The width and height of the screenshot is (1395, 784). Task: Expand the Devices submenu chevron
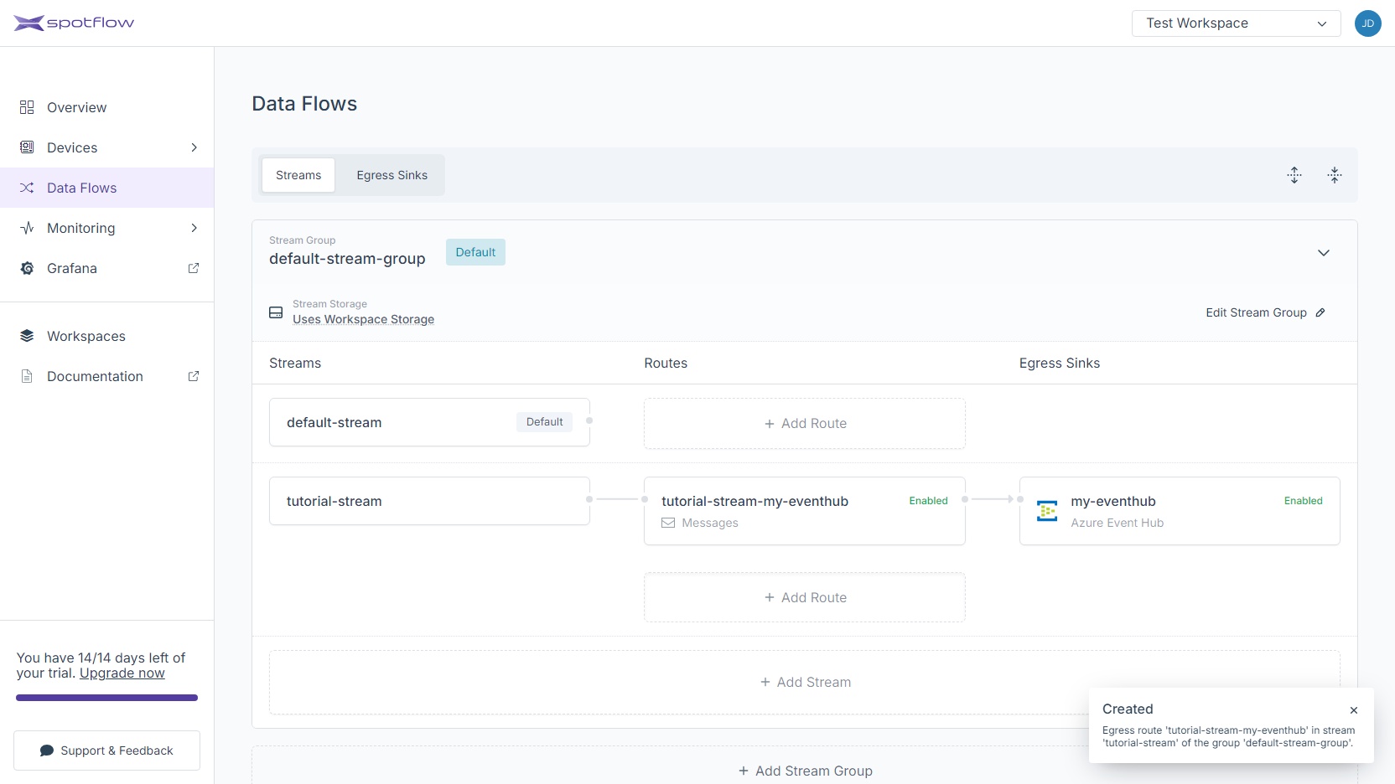tap(194, 147)
